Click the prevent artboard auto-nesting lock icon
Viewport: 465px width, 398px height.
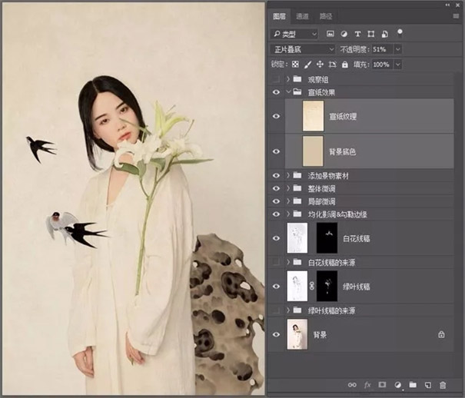coord(333,65)
